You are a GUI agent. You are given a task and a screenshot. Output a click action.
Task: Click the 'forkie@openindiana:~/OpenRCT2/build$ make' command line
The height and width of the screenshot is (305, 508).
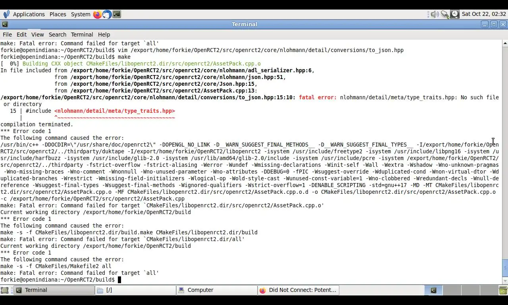[65, 57]
